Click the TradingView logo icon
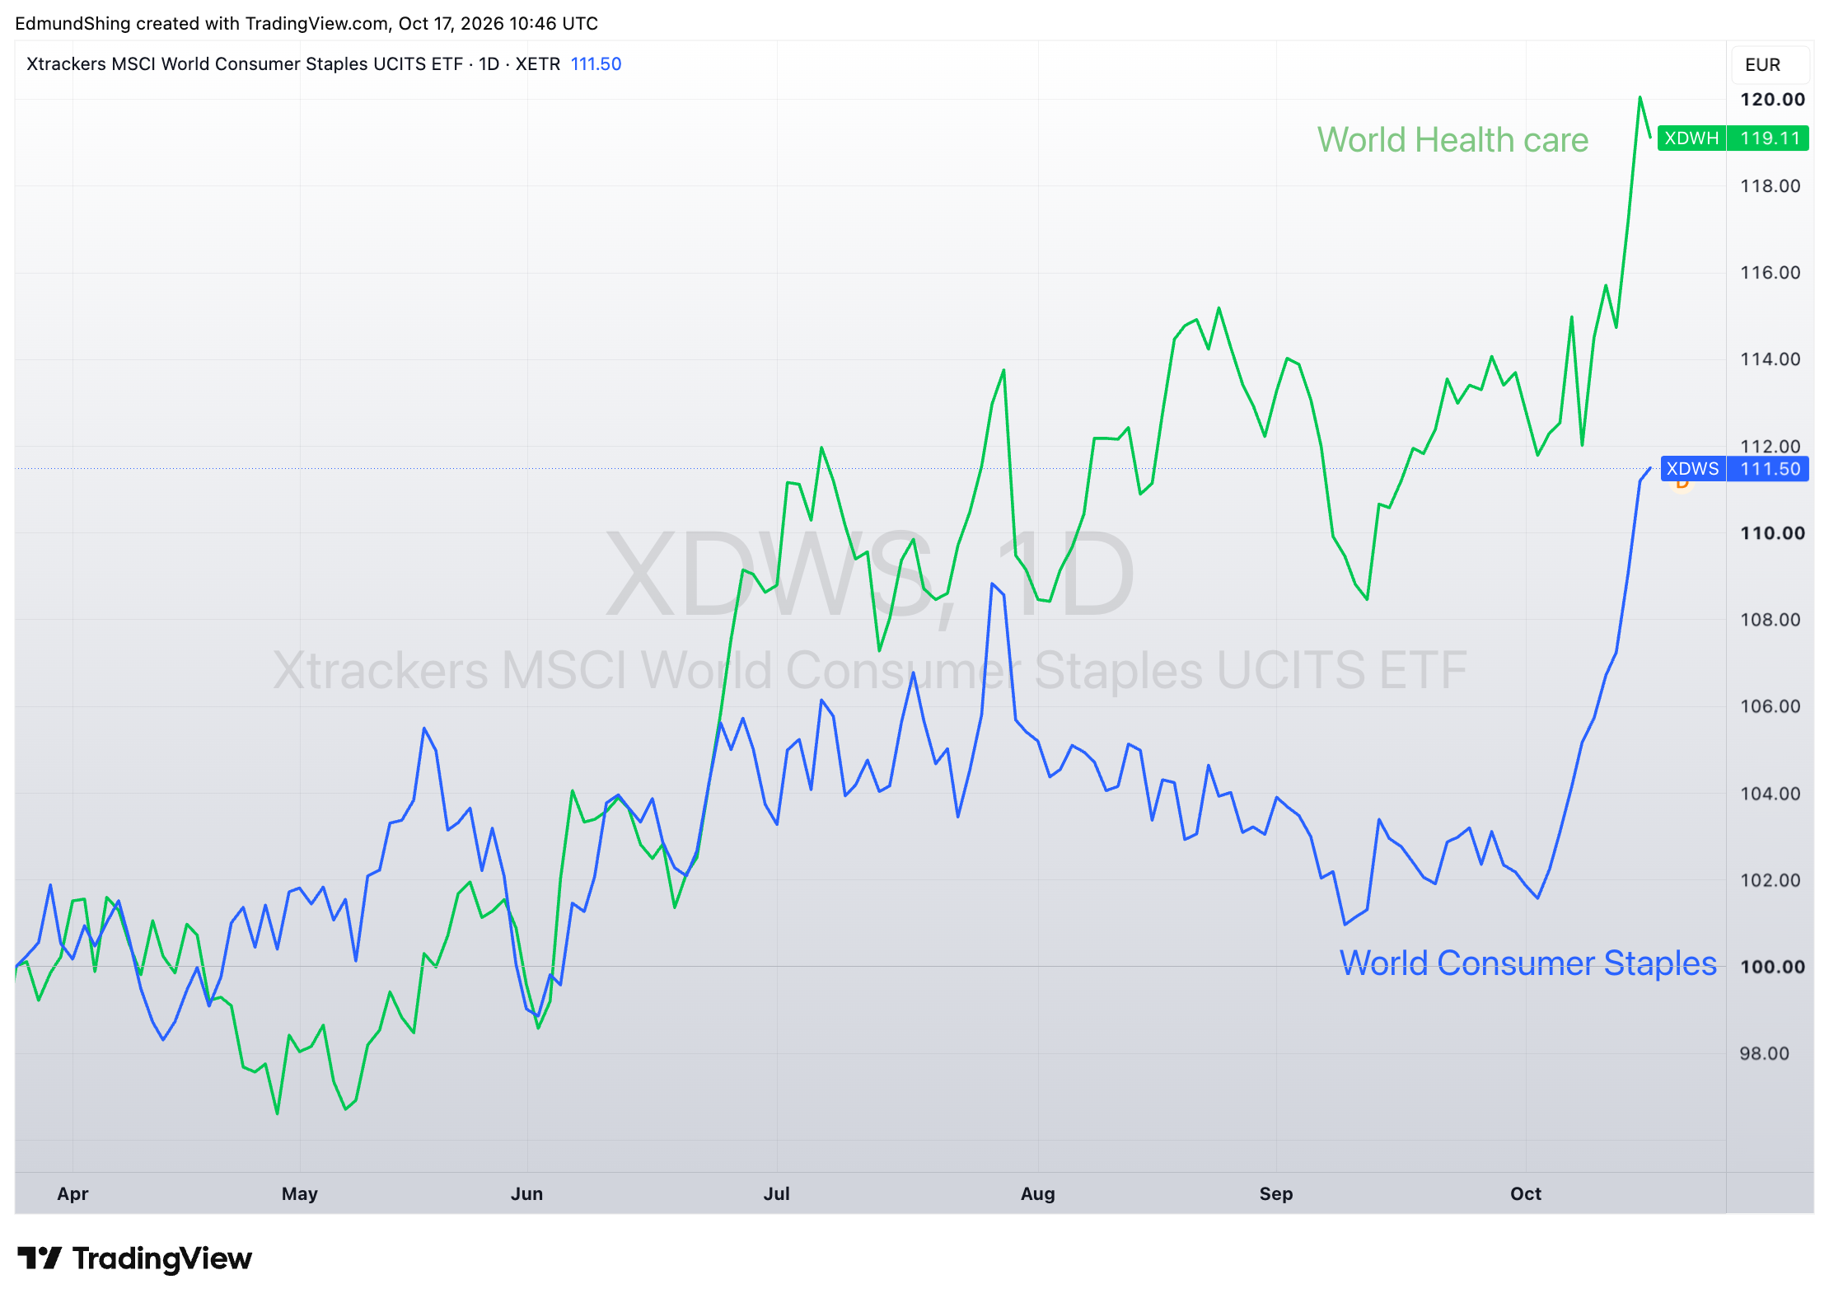1829x1303 pixels. click(39, 1258)
